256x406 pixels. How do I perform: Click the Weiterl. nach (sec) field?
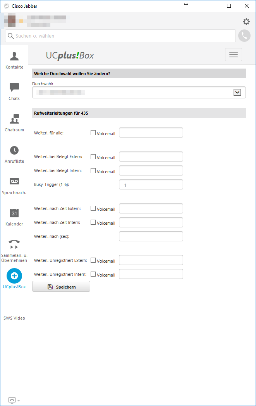[151, 236]
